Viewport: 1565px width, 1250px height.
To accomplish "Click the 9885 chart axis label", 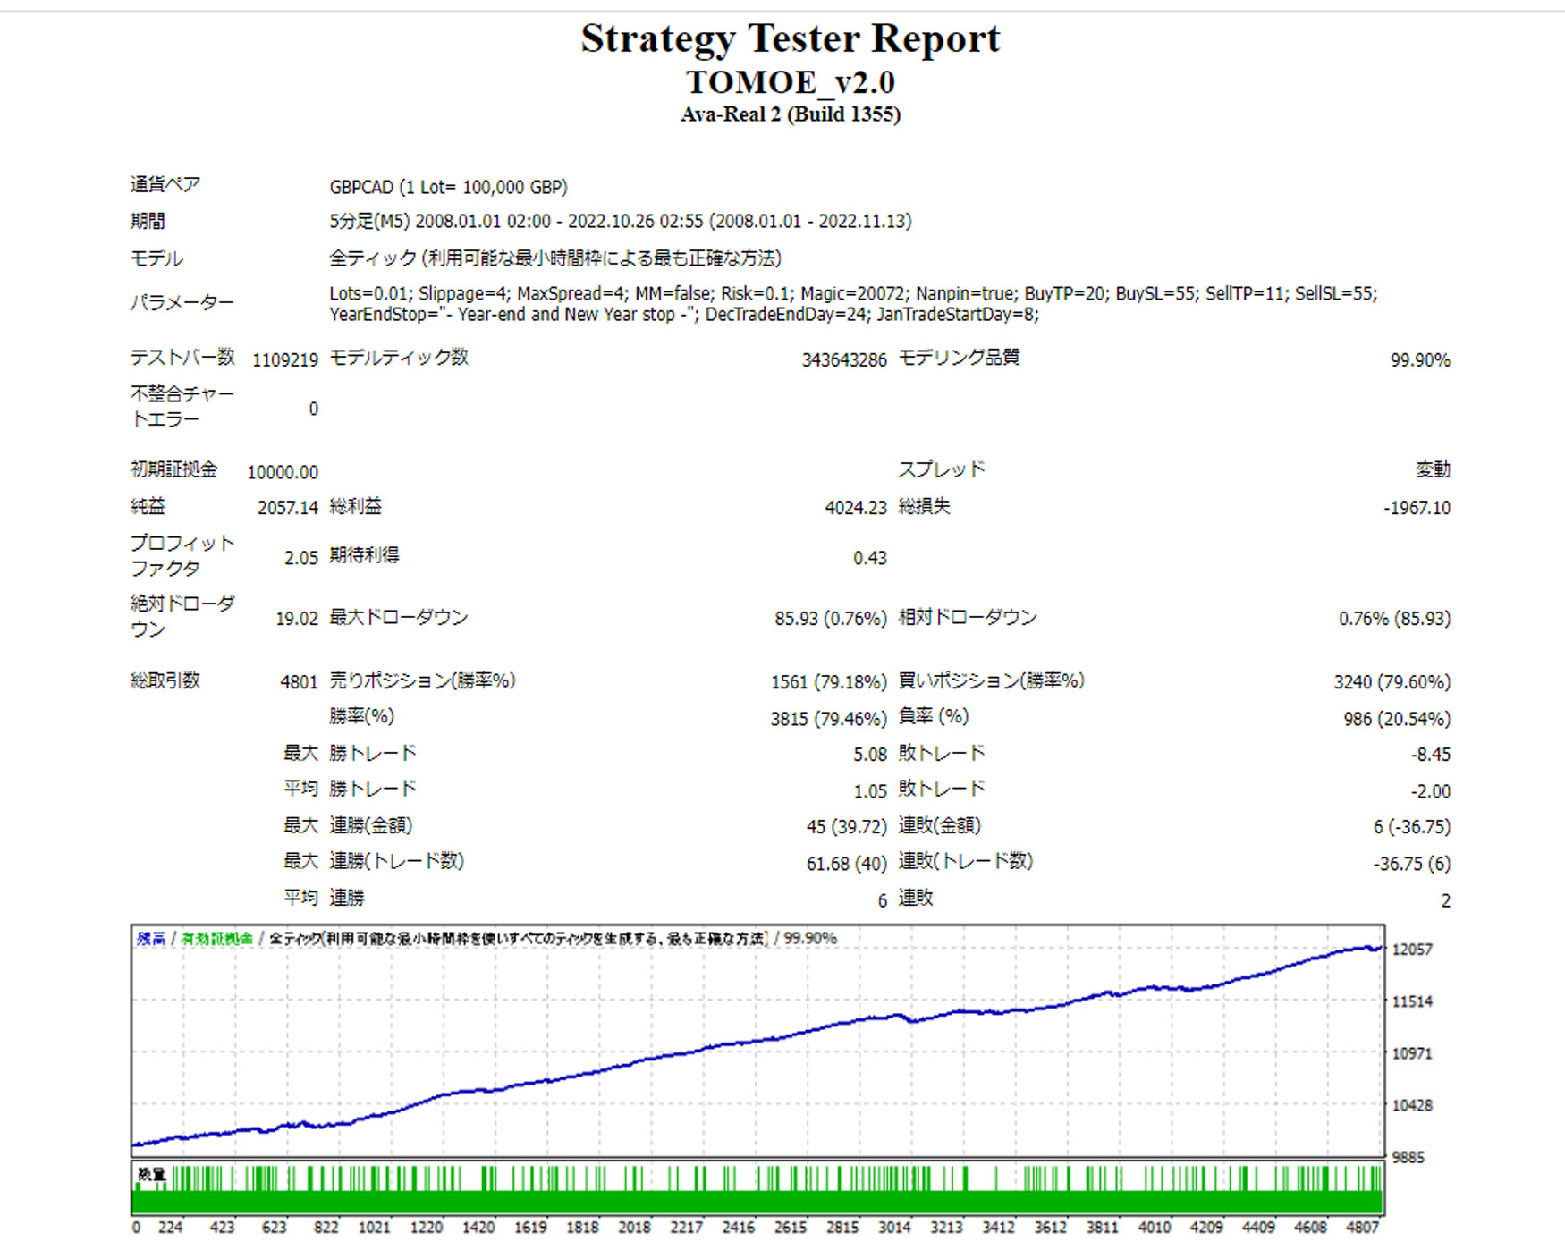I will click(1408, 1157).
